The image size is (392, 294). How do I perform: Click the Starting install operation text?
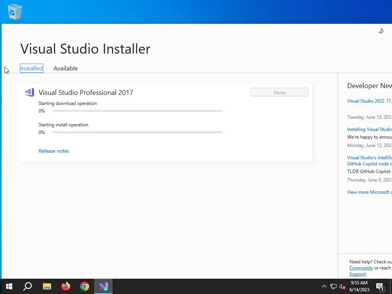63,125
